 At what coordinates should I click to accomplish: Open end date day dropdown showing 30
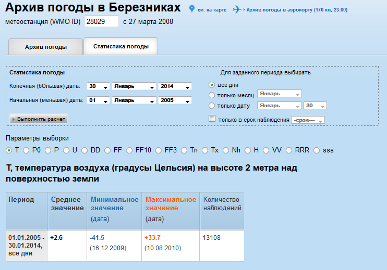click(x=98, y=86)
